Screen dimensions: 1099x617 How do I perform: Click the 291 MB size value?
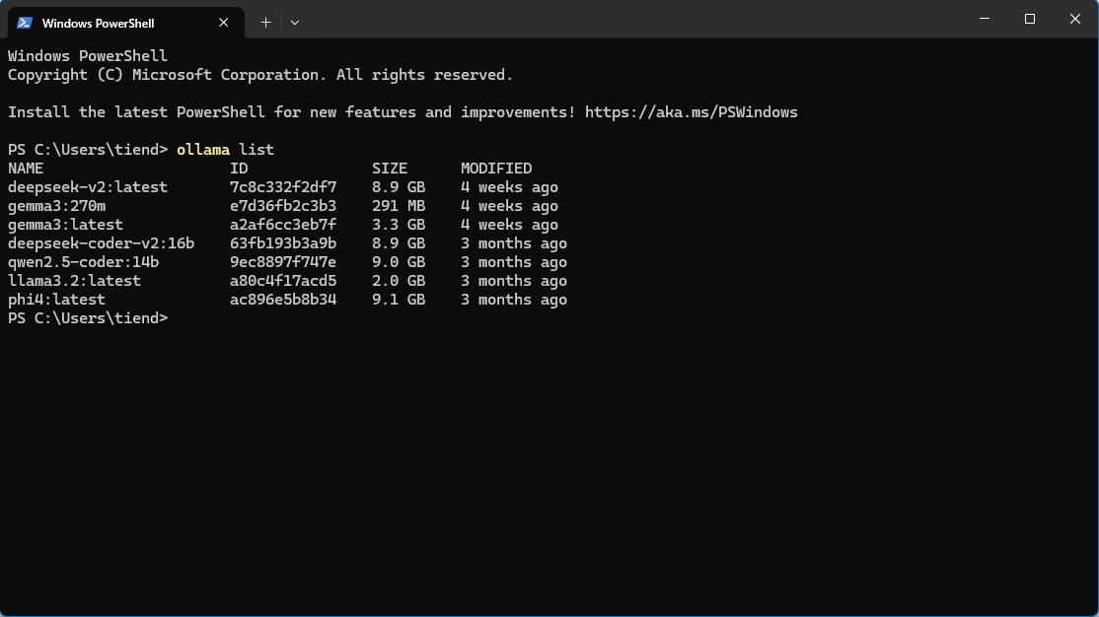(399, 206)
